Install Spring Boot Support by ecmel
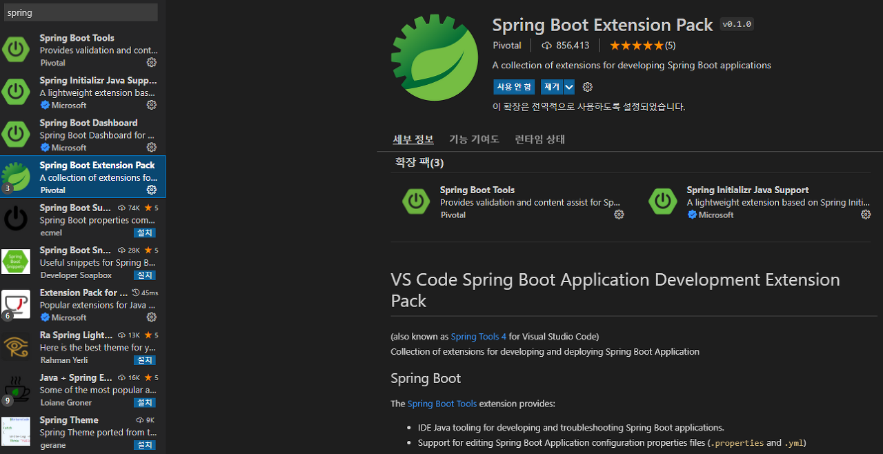This screenshot has width=883, height=454. pos(145,233)
